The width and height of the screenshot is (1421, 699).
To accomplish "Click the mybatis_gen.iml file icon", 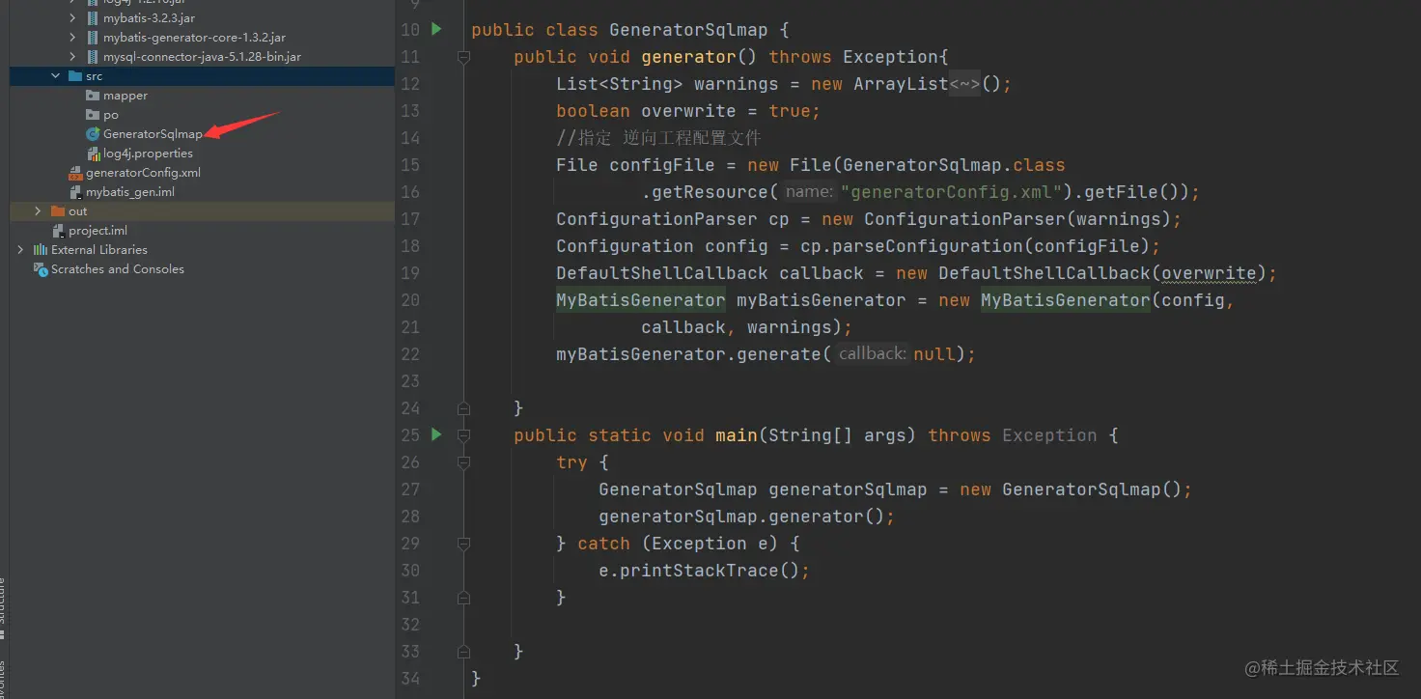I will [x=75, y=192].
